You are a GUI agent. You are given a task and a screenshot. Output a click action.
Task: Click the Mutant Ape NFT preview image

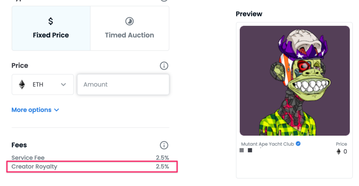pos(294,81)
